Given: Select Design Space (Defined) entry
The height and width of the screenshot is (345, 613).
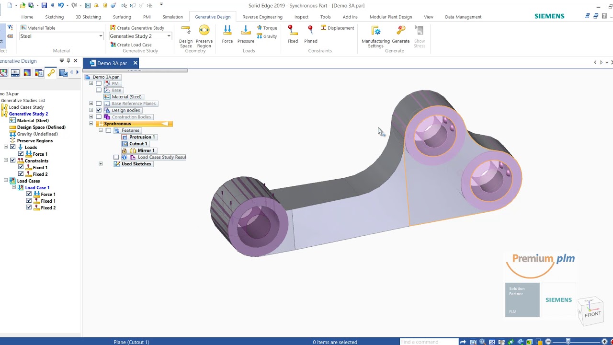Looking at the screenshot, I should (x=37, y=127).
